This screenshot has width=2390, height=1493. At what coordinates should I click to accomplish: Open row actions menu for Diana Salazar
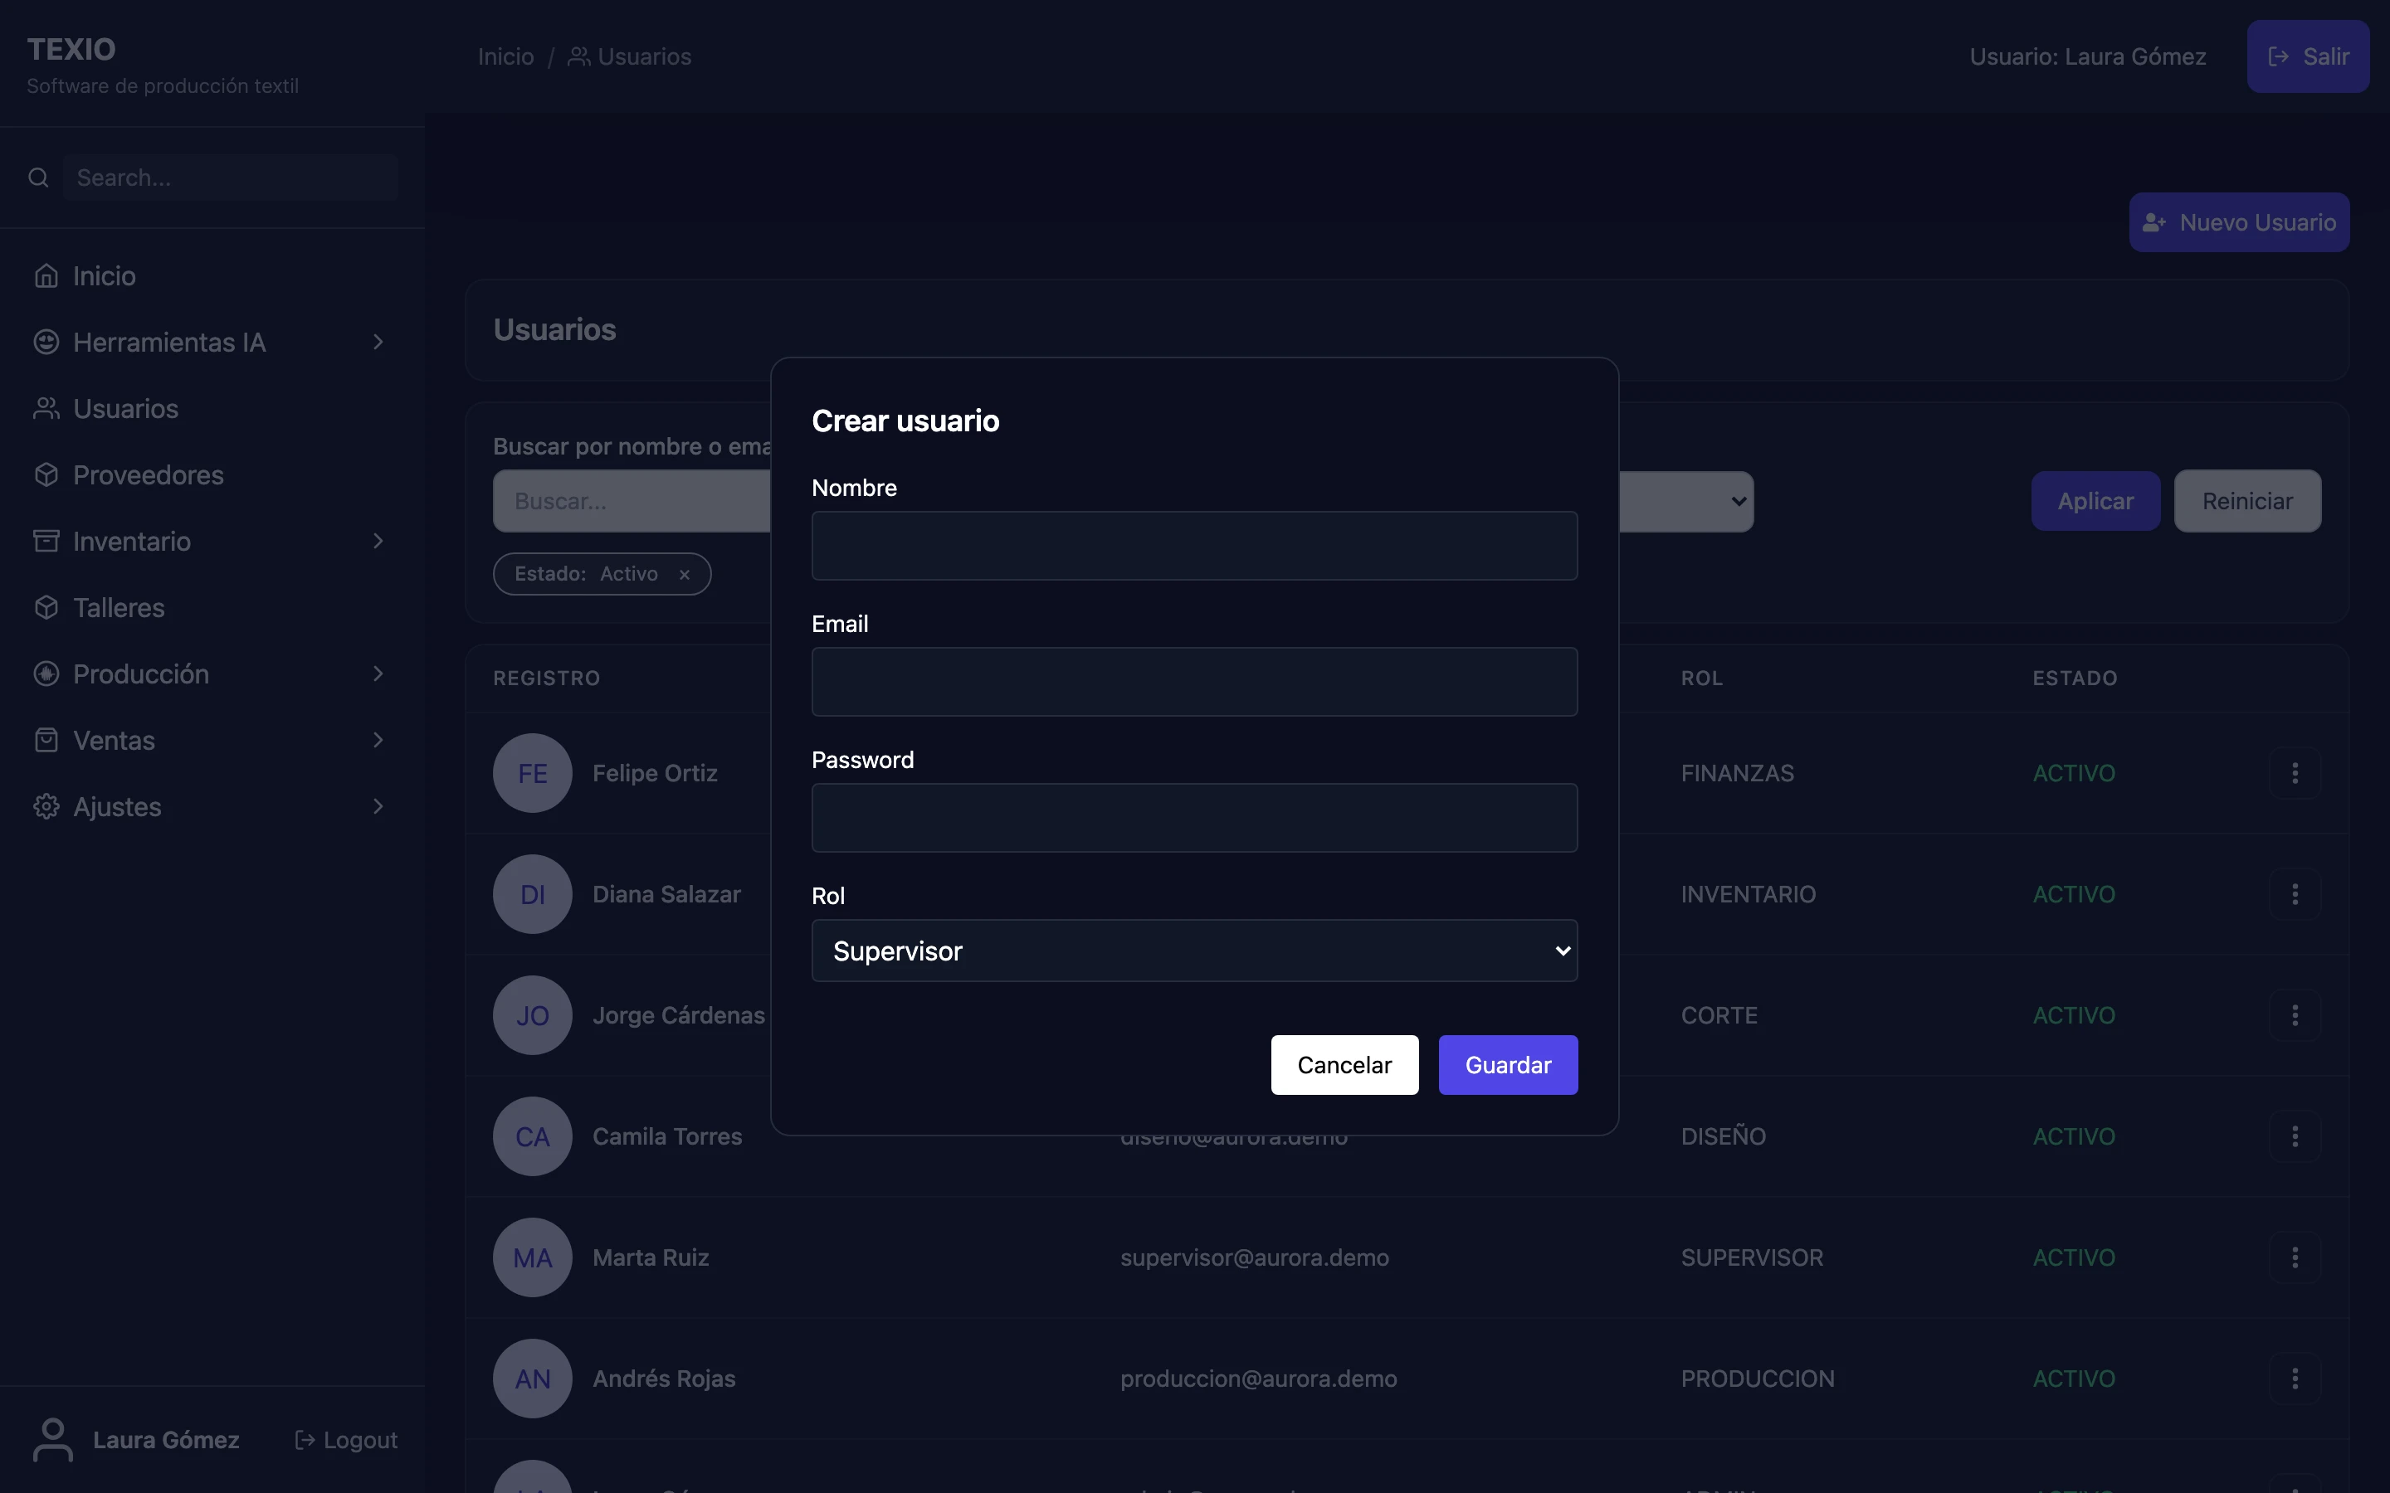pos(2295,893)
